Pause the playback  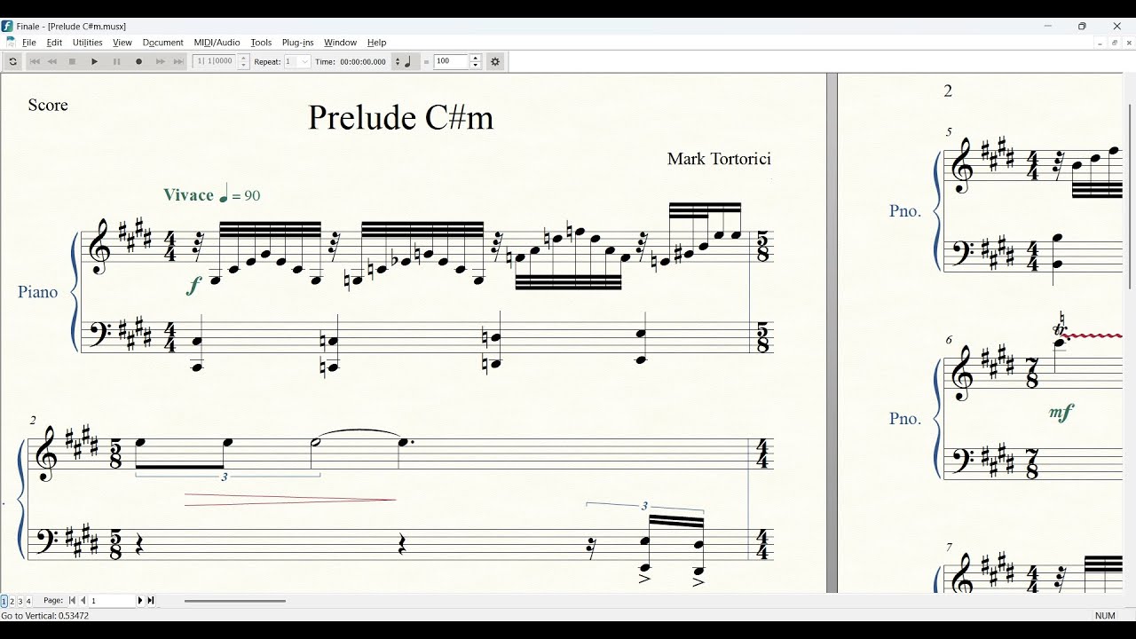[x=116, y=61]
